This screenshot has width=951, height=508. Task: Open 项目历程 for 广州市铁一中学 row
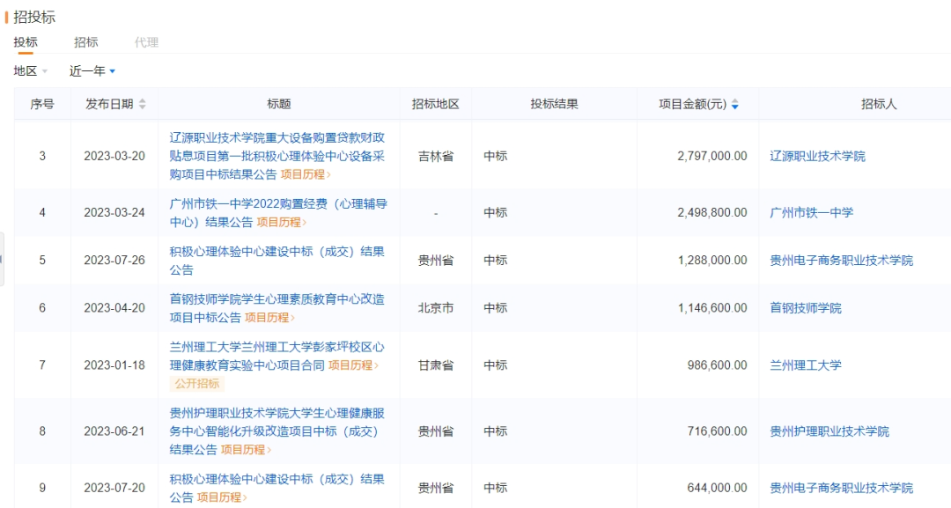click(x=282, y=223)
